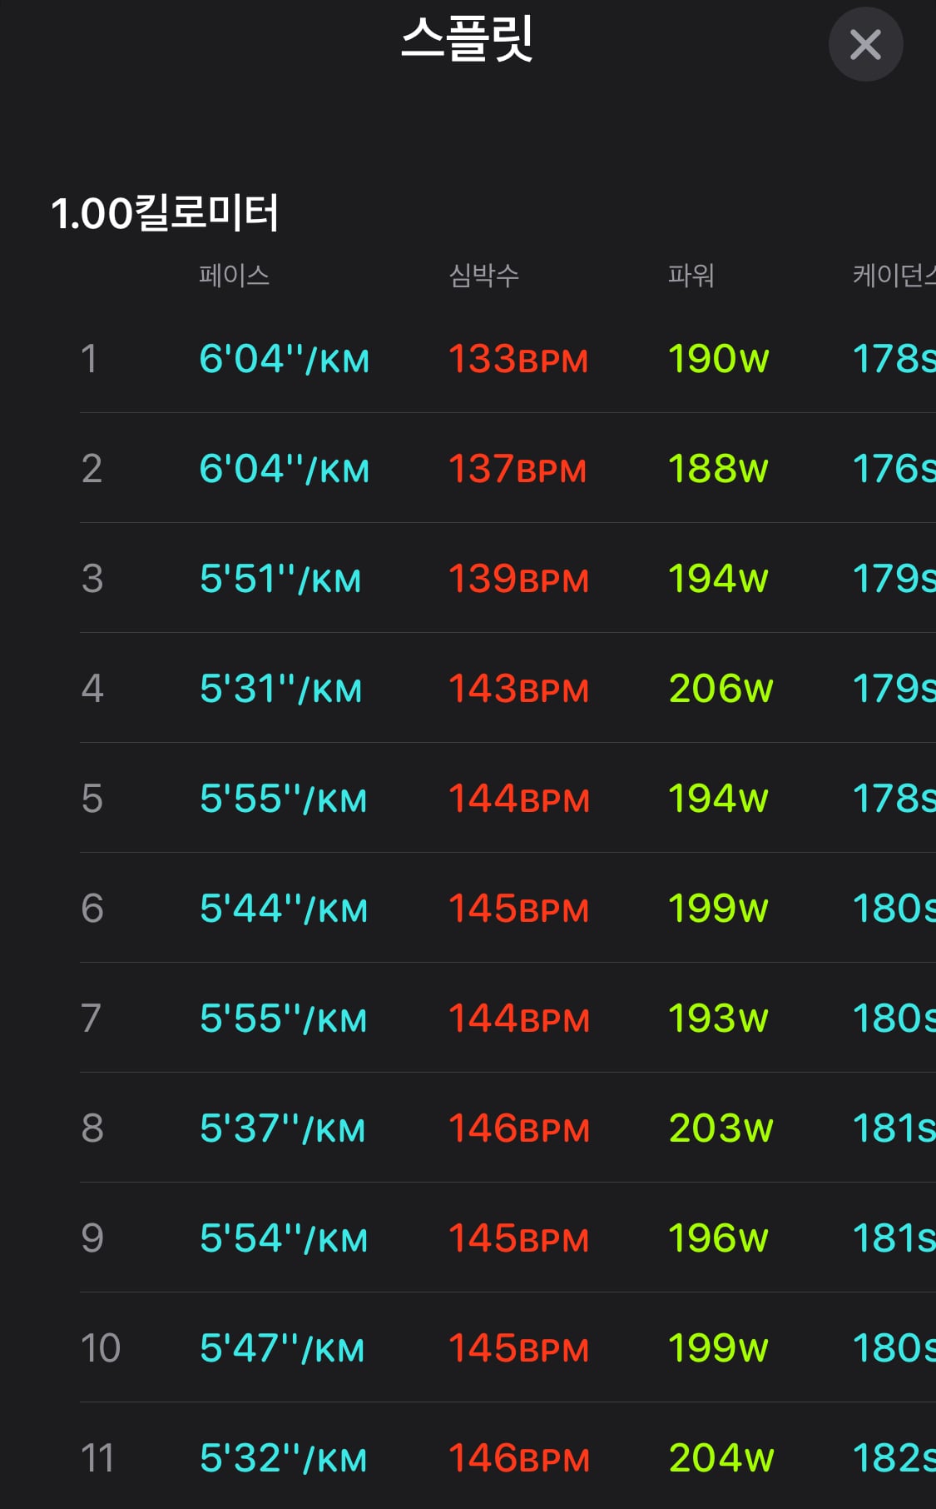This screenshot has height=1509, width=936.
Task: Select split 11 pace 5'32''/KM
Action: coord(283,1458)
